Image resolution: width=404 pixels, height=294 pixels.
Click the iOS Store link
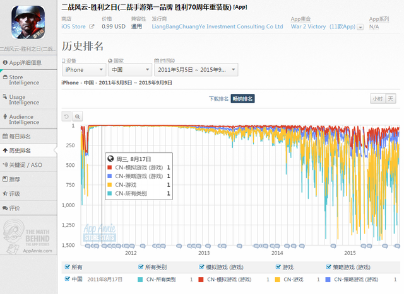tap(74, 26)
